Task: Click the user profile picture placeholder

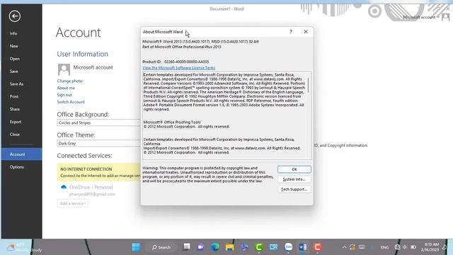Action: (64, 69)
